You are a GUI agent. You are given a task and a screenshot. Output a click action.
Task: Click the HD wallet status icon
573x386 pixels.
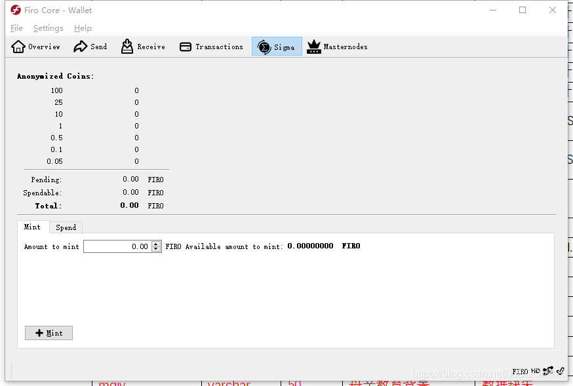tap(536, 371)
